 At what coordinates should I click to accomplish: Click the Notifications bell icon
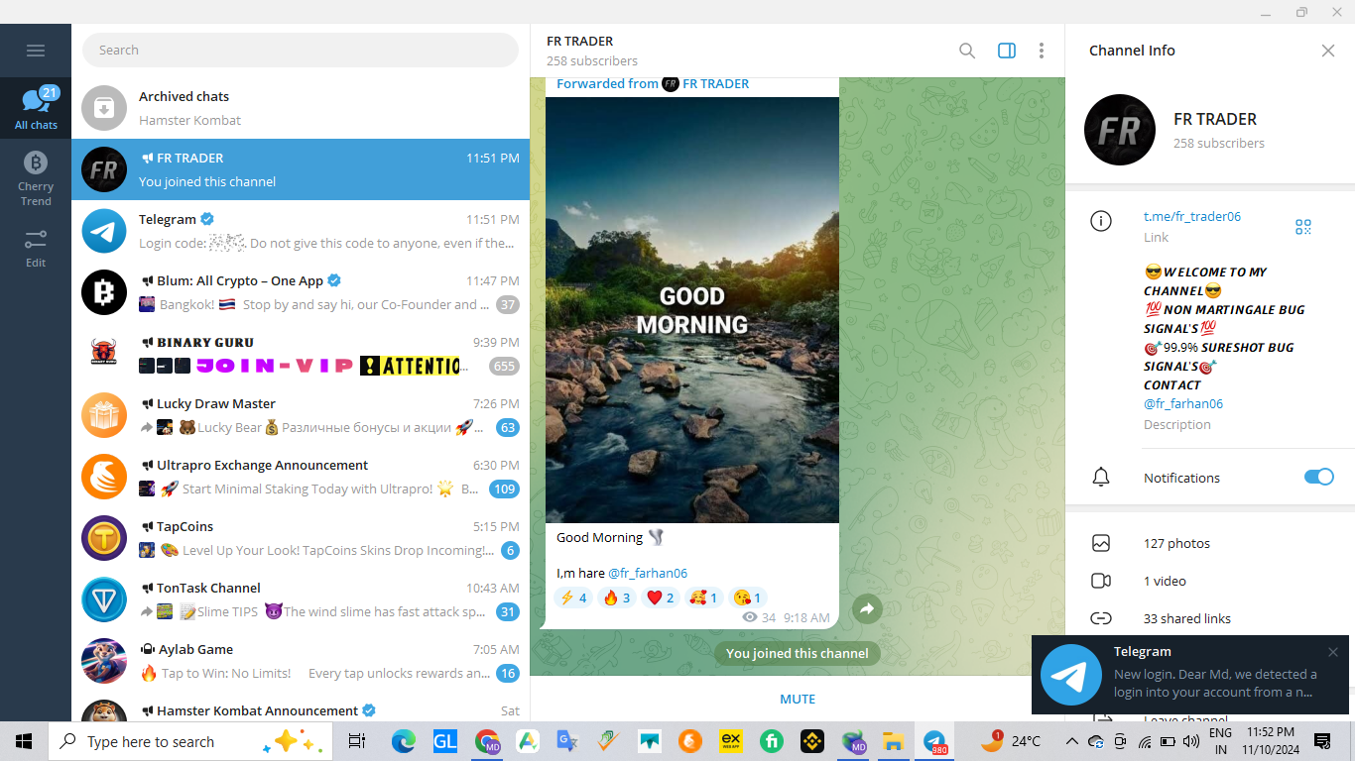[1101, 478]
